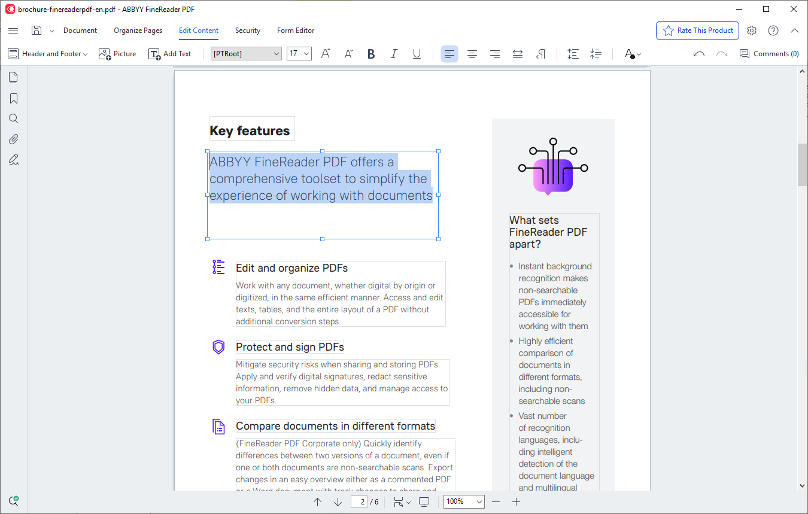Undo the last edit
Screen dimensions: 808x514
(698, 54)
